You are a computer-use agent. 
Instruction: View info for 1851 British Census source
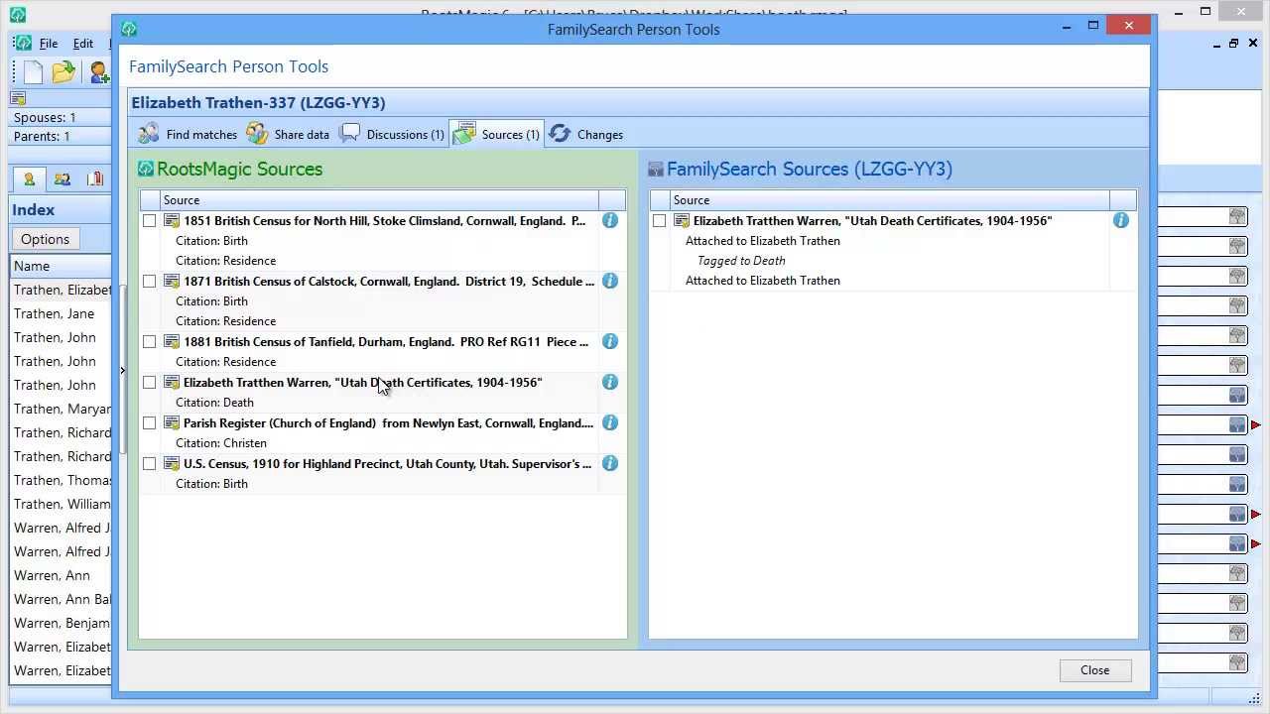[610, 220]
